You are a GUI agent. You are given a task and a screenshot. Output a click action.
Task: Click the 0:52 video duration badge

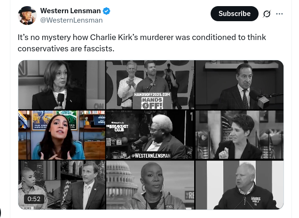[34, 199]
